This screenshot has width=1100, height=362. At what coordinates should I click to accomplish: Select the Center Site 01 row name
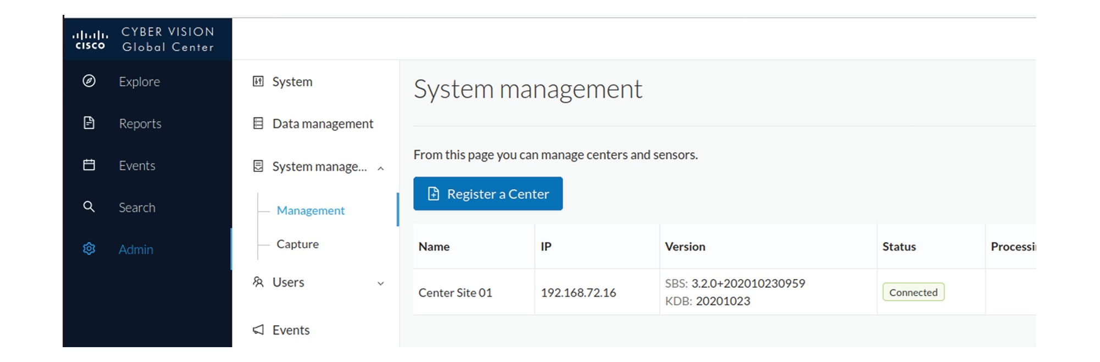(455, 293)
